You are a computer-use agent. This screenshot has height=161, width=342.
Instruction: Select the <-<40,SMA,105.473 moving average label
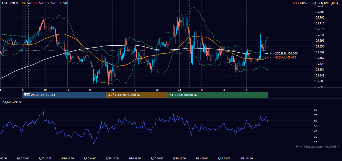[283, 57]
